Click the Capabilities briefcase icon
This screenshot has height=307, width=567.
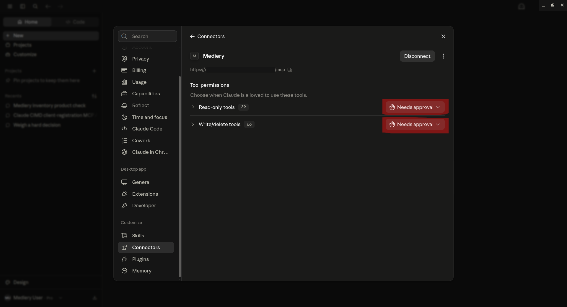124,94
